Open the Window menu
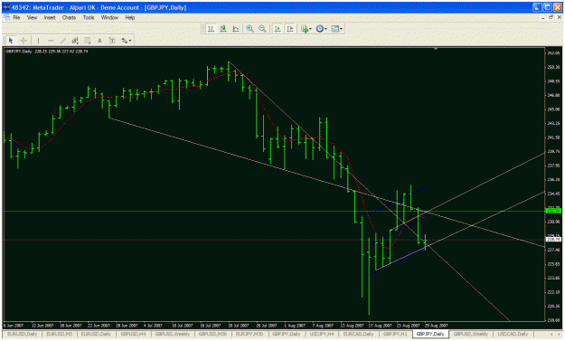This screenshot has height=341, width=565. pos(109,17)
